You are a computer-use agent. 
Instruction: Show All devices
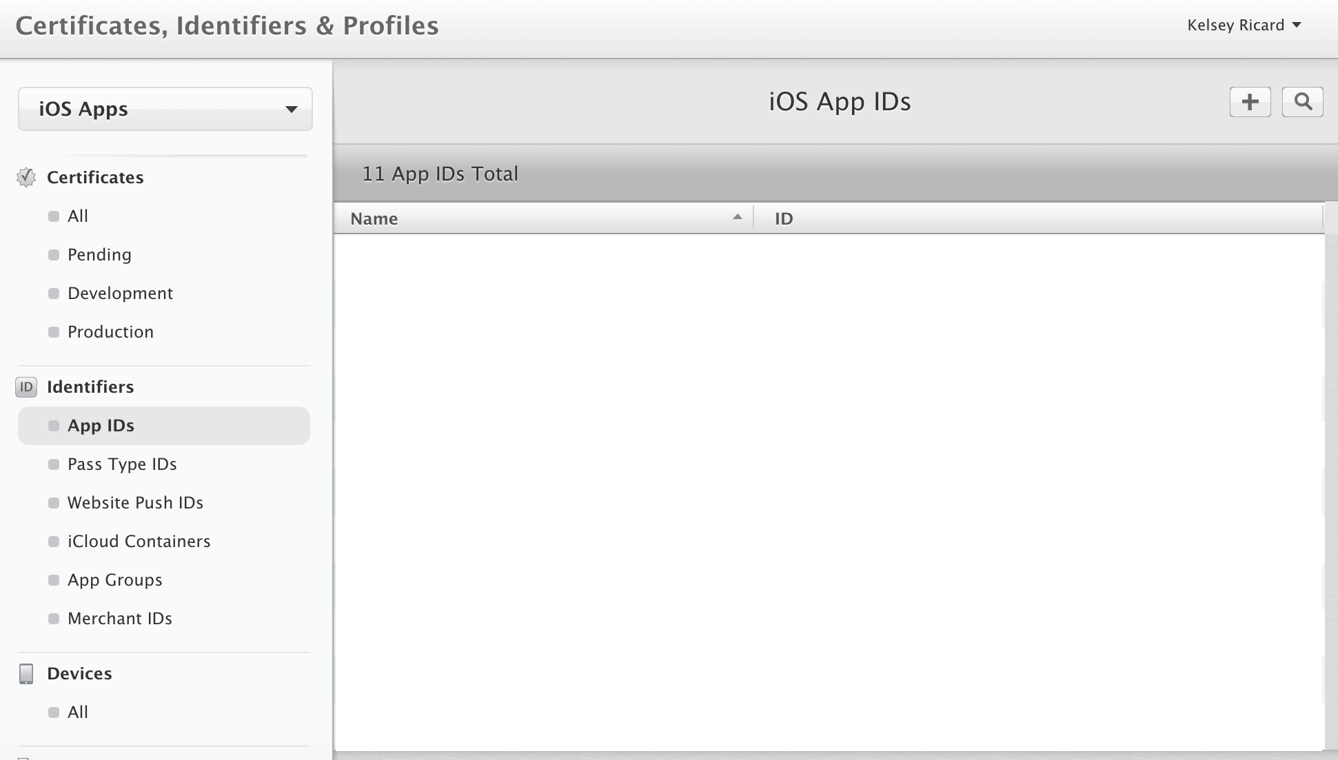click(78, 712)
